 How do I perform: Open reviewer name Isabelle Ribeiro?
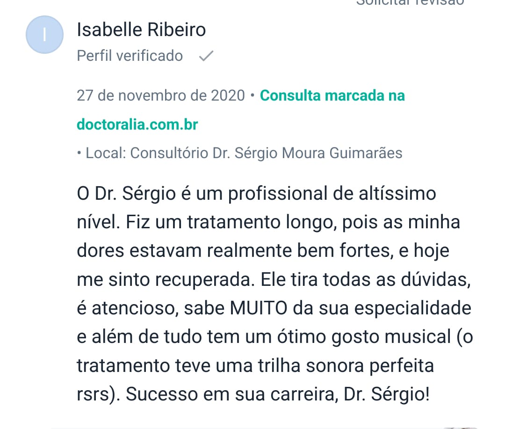[x=141, y=30]
